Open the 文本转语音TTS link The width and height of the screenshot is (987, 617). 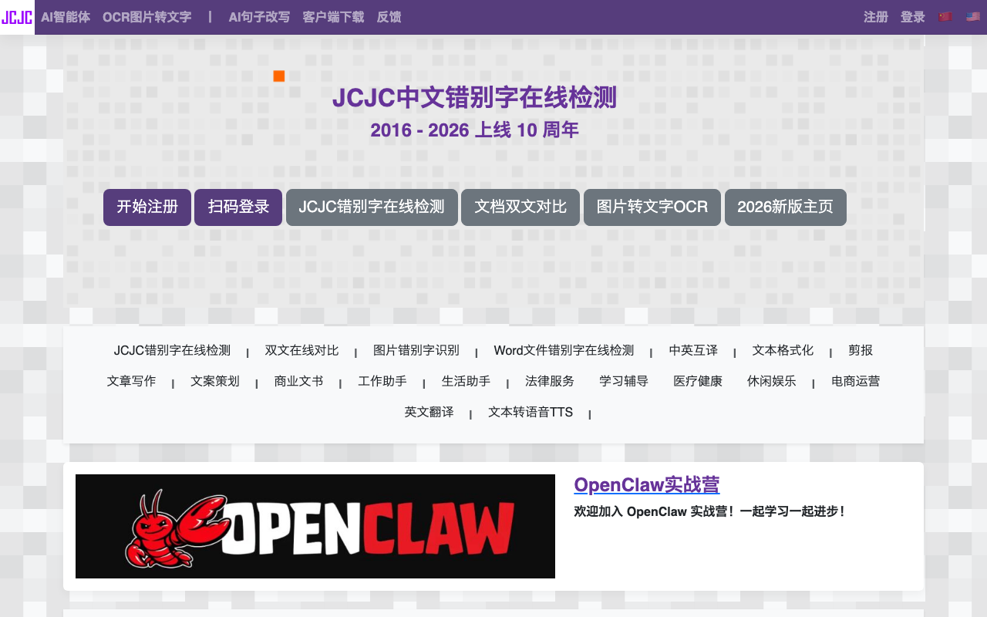[531, 412]
